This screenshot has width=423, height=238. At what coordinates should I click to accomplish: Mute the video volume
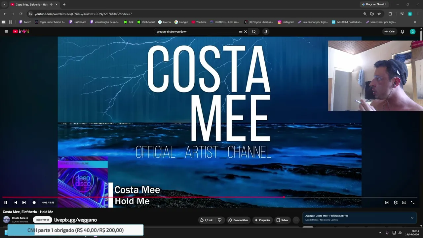[34, 203]
